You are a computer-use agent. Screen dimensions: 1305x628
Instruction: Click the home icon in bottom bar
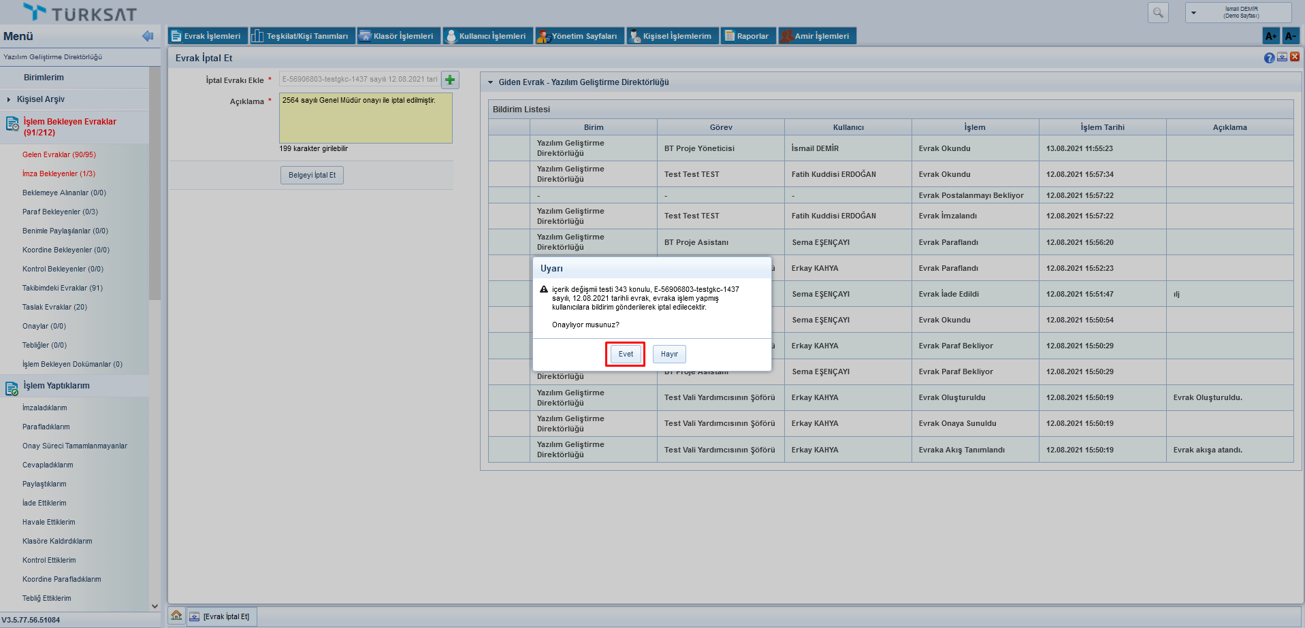176,616
